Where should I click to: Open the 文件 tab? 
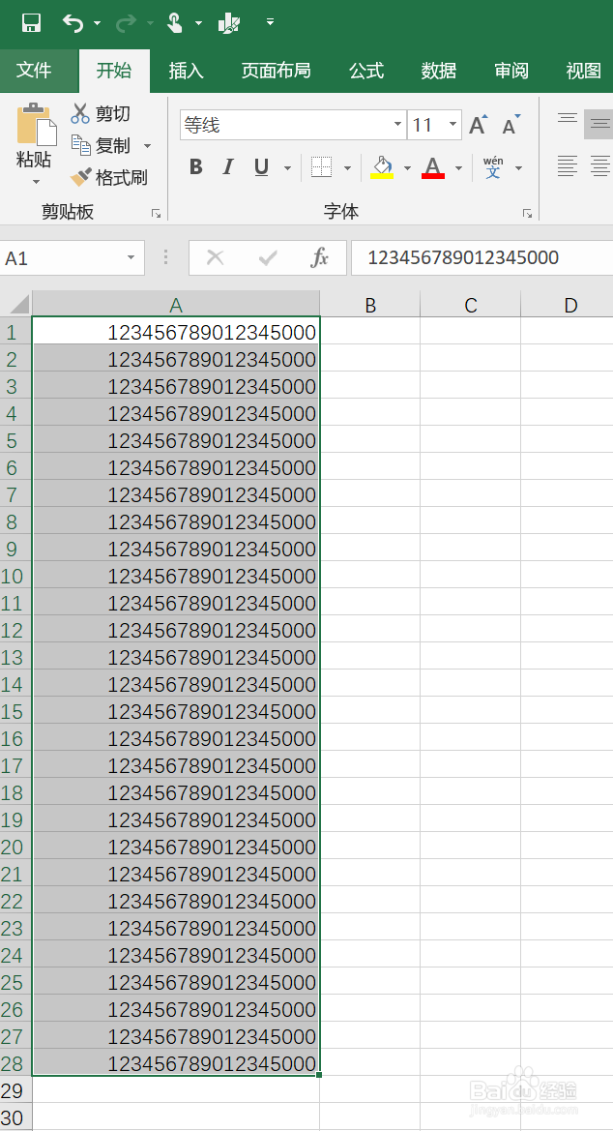click(x=34, y=70)
